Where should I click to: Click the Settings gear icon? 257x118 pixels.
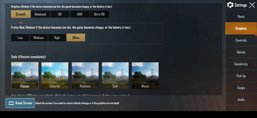coord(230,5)
